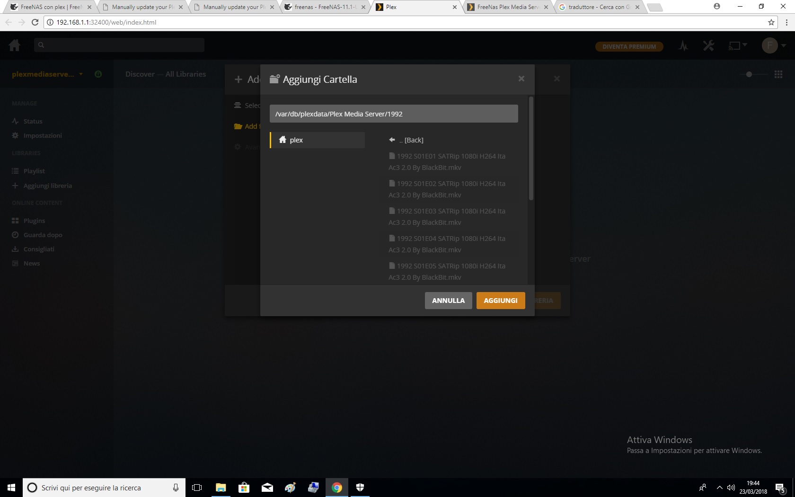Close the Aggiungi Cartella dialog
Screen dimensions: 795x497
521,79
